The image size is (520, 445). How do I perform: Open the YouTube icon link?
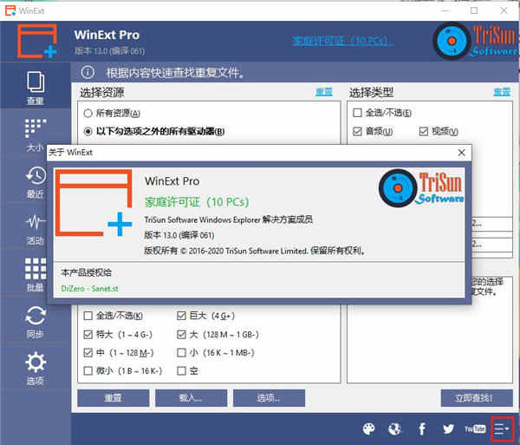(475, 429)
